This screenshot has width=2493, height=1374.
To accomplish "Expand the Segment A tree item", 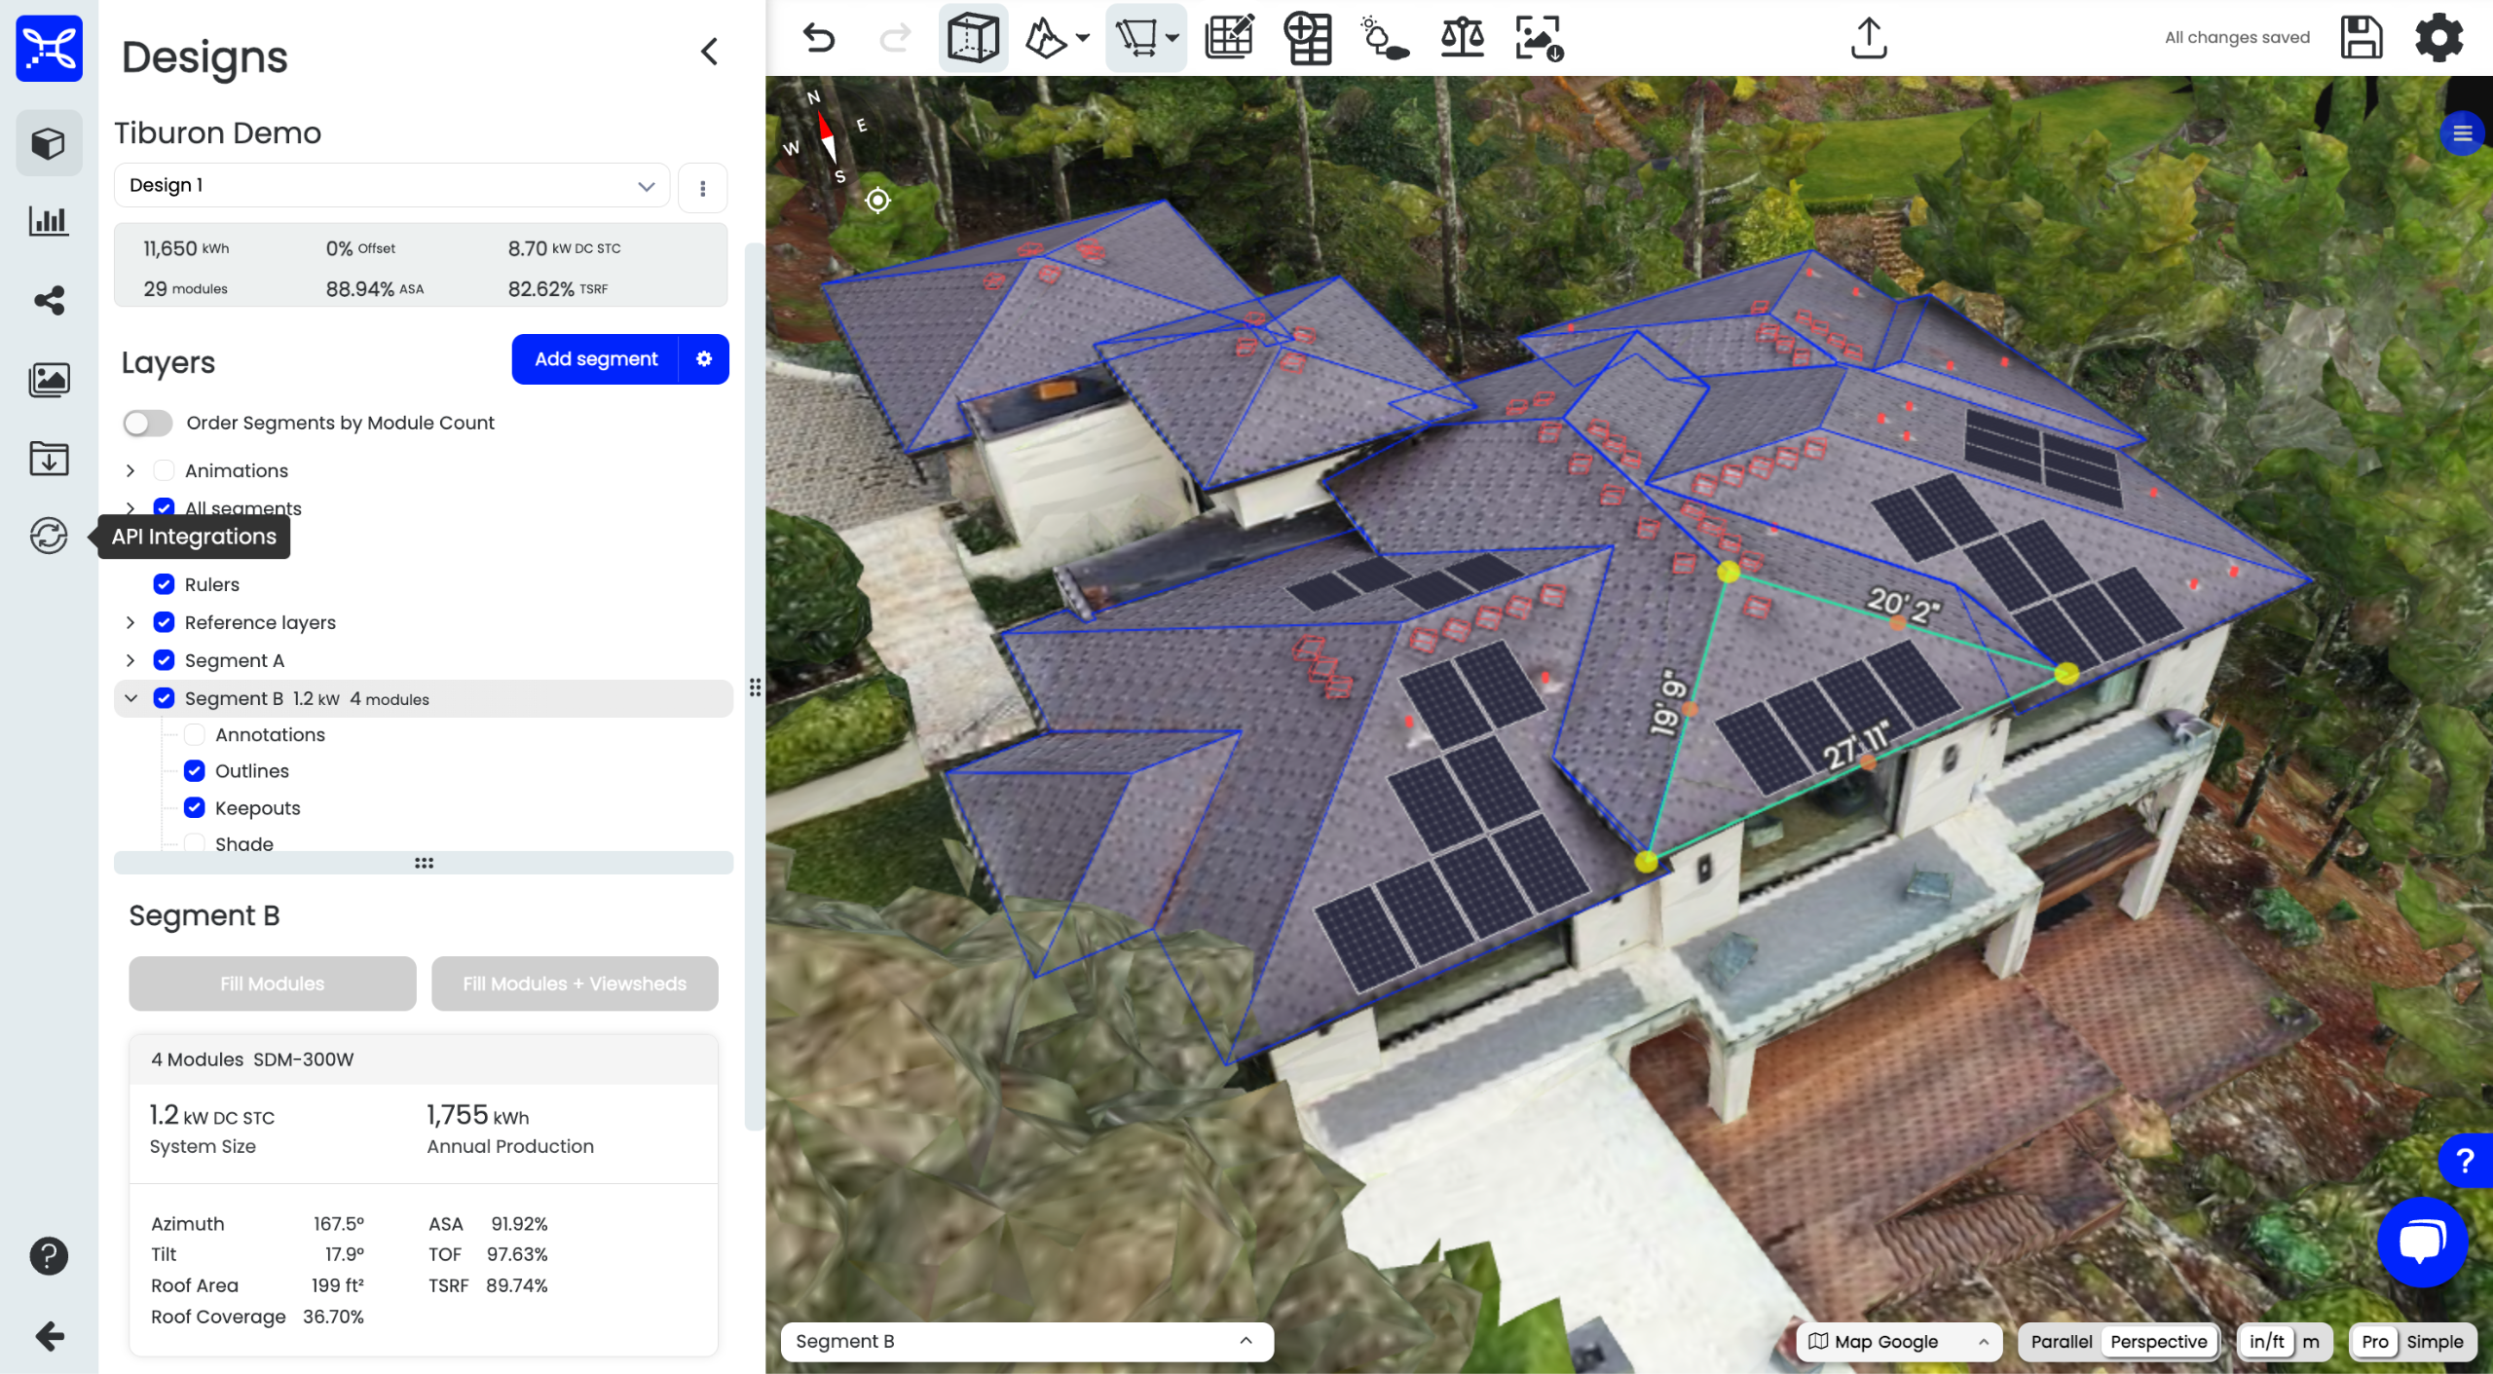I will [x=130, y=660].
